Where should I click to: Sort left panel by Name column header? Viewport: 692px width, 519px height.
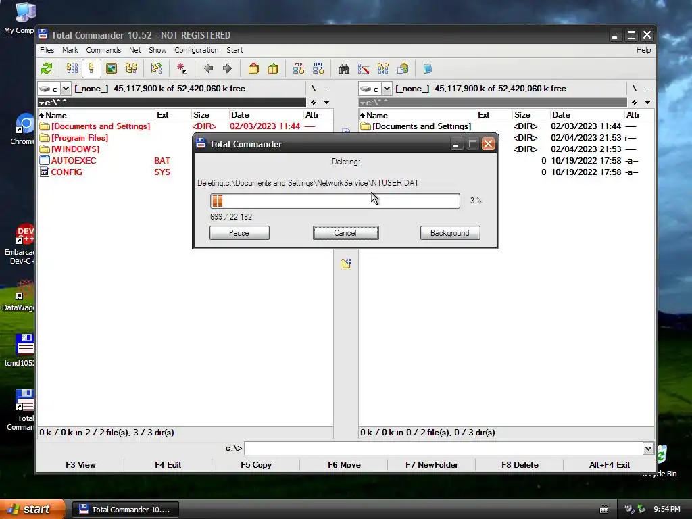coord(97,115)
